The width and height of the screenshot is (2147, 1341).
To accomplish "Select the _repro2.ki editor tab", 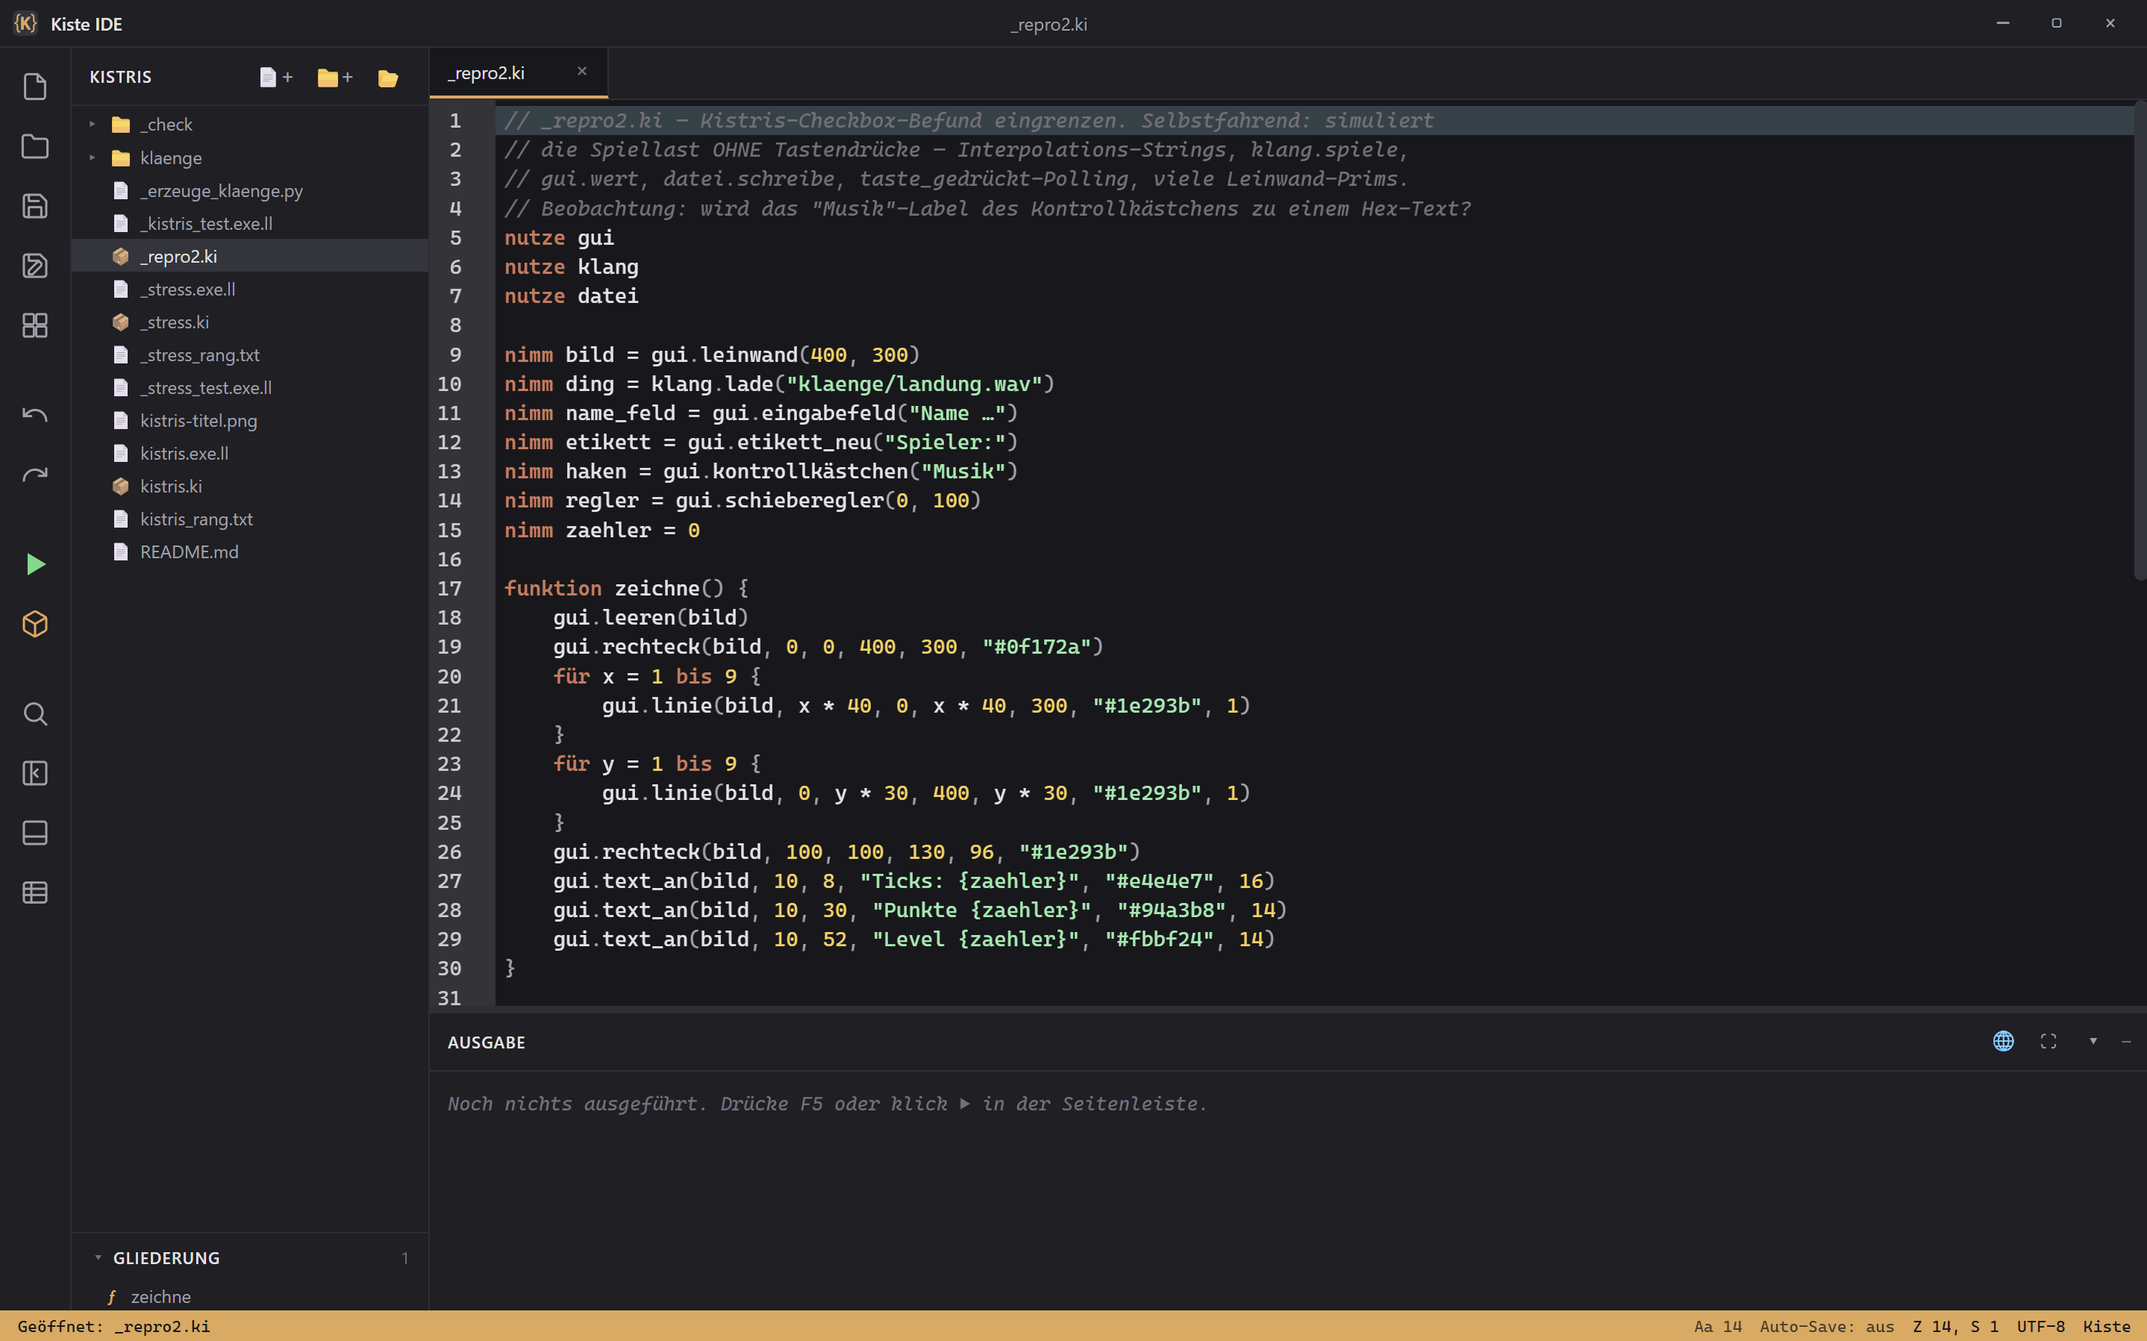I will click(486, 72).
